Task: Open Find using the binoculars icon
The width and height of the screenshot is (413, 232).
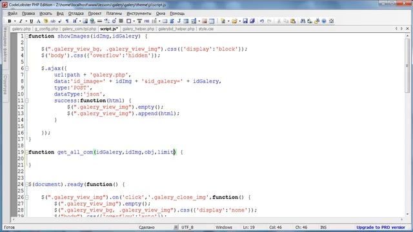Action: [x=303, y=21]
